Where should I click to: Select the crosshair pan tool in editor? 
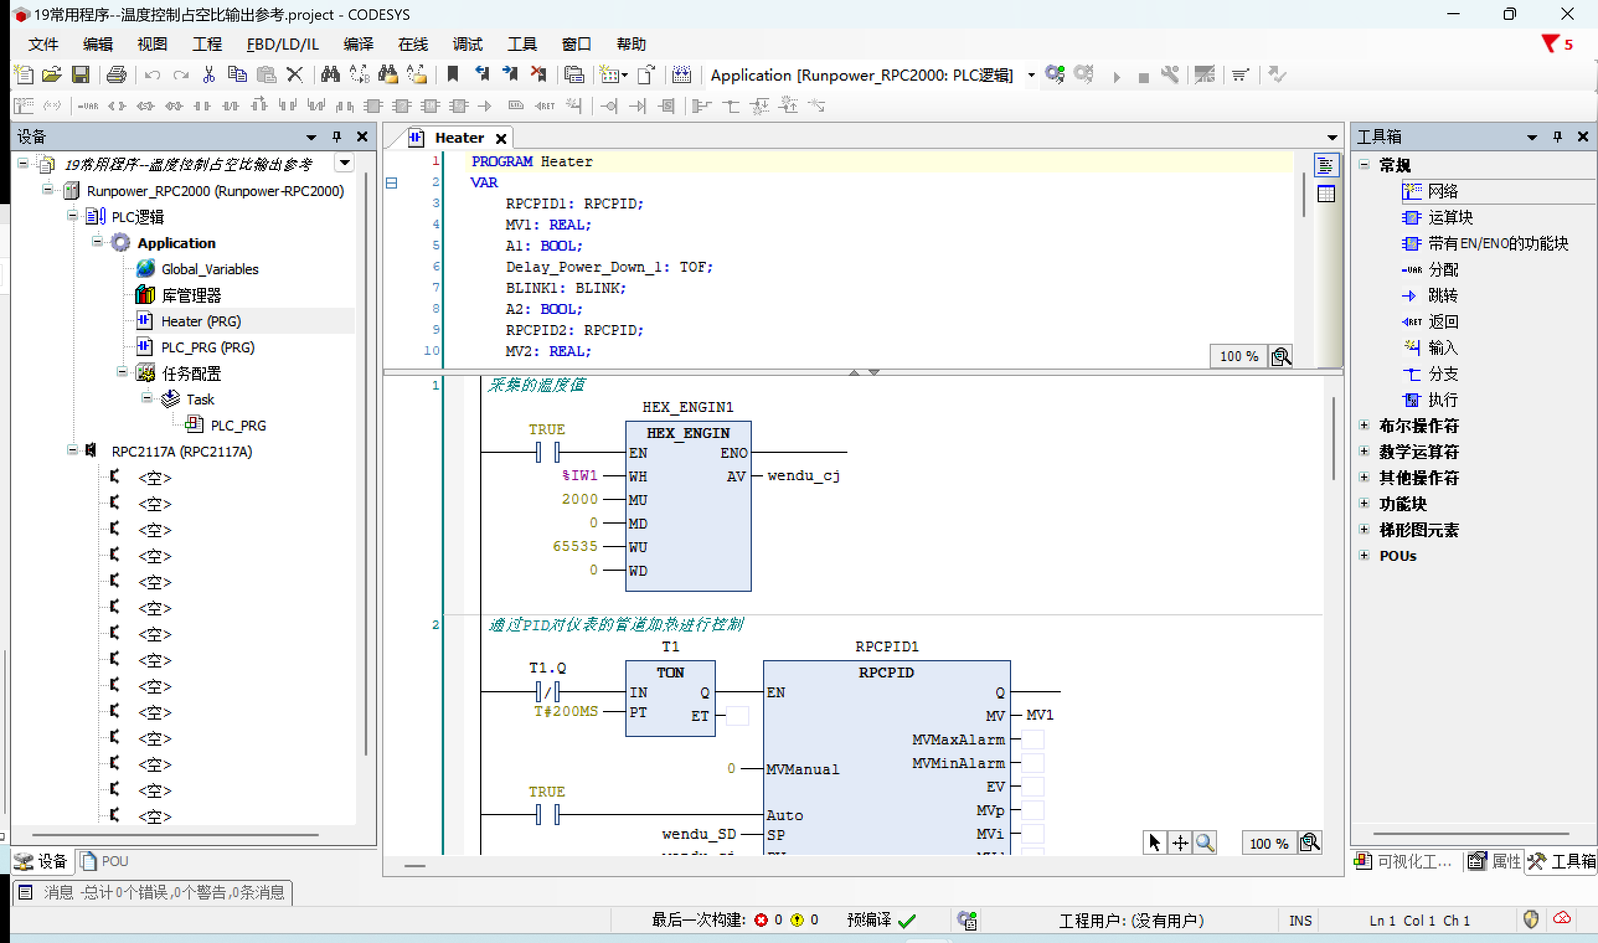pos(1180,843)
